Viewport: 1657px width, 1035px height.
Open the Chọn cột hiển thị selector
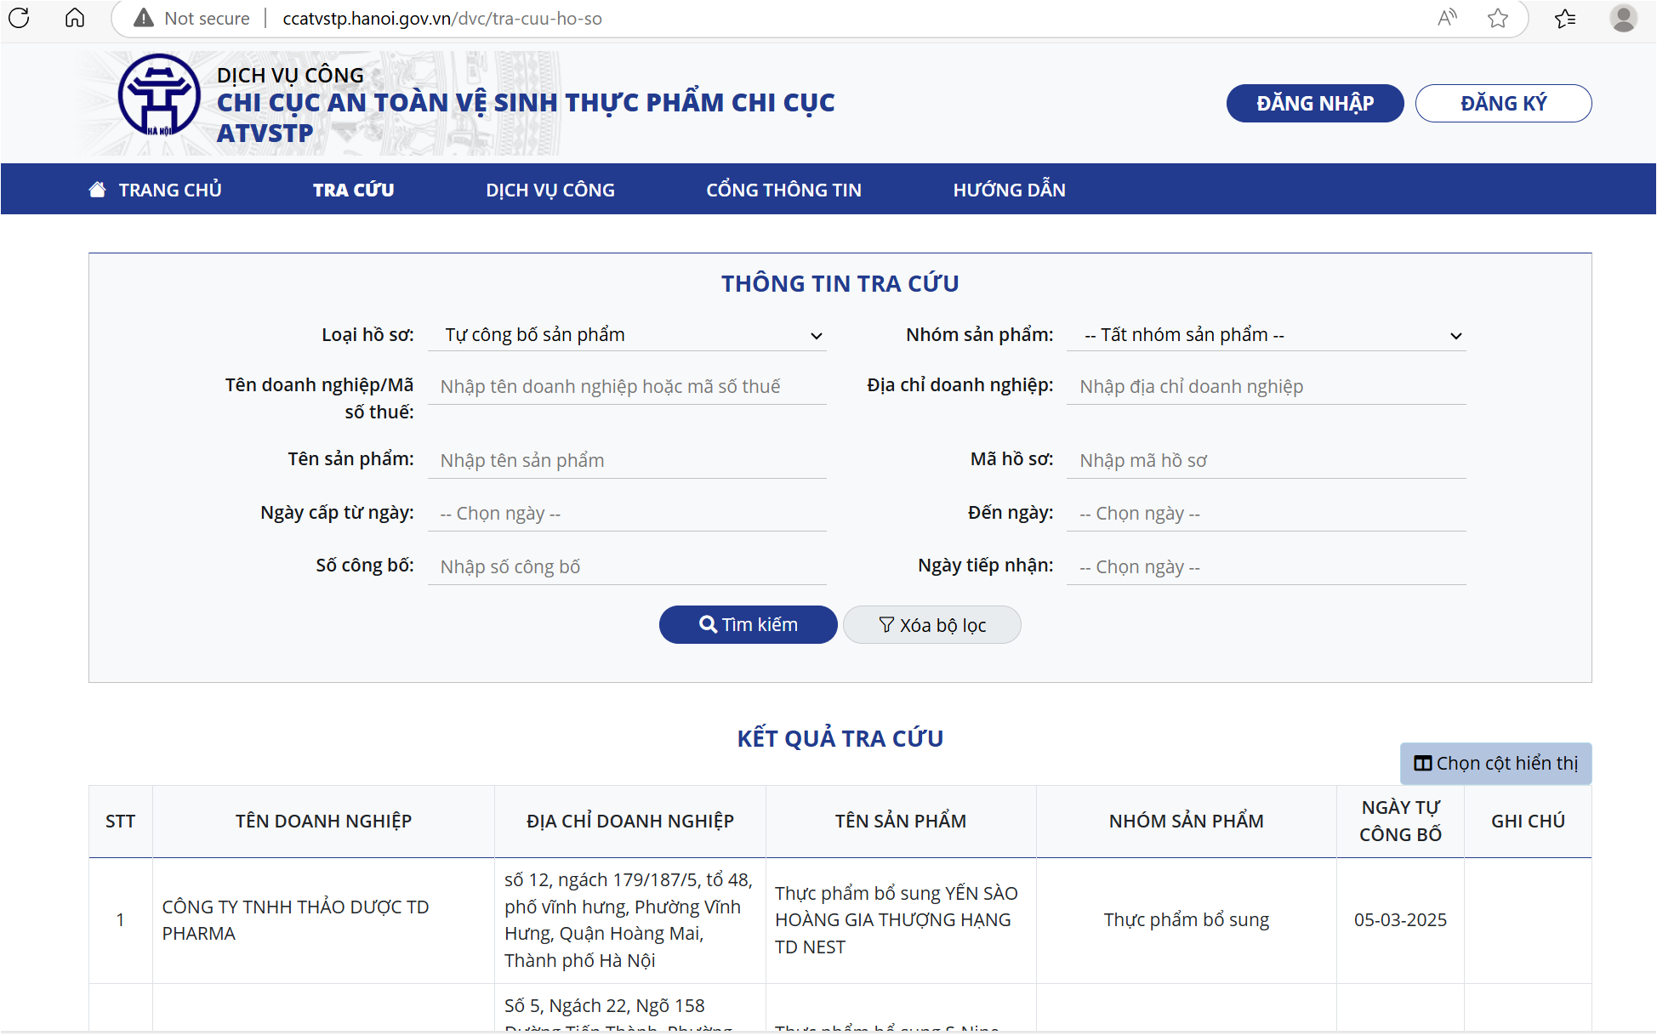coord(1495,764)
